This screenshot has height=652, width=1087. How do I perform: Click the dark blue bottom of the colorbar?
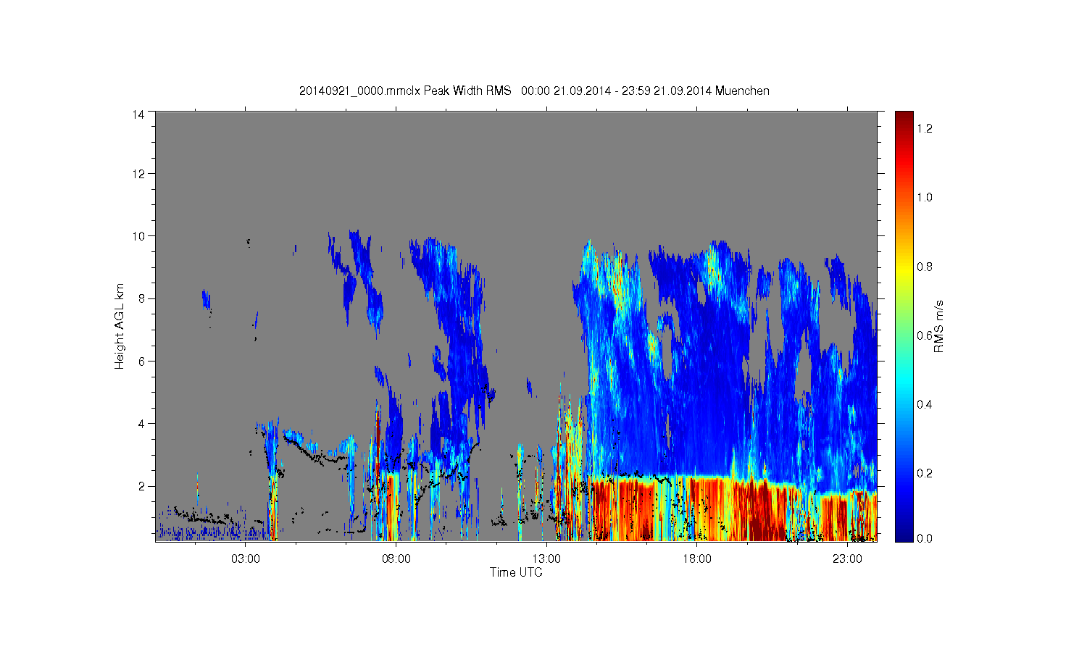(x=904, y=532)
